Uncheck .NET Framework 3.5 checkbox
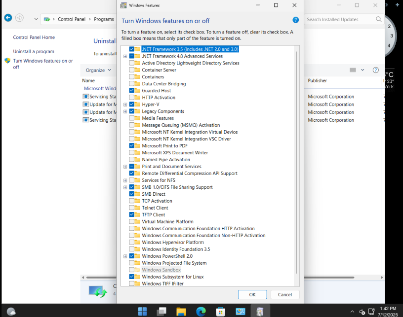This screenshot has width=403, height=317. click(131, 49)
